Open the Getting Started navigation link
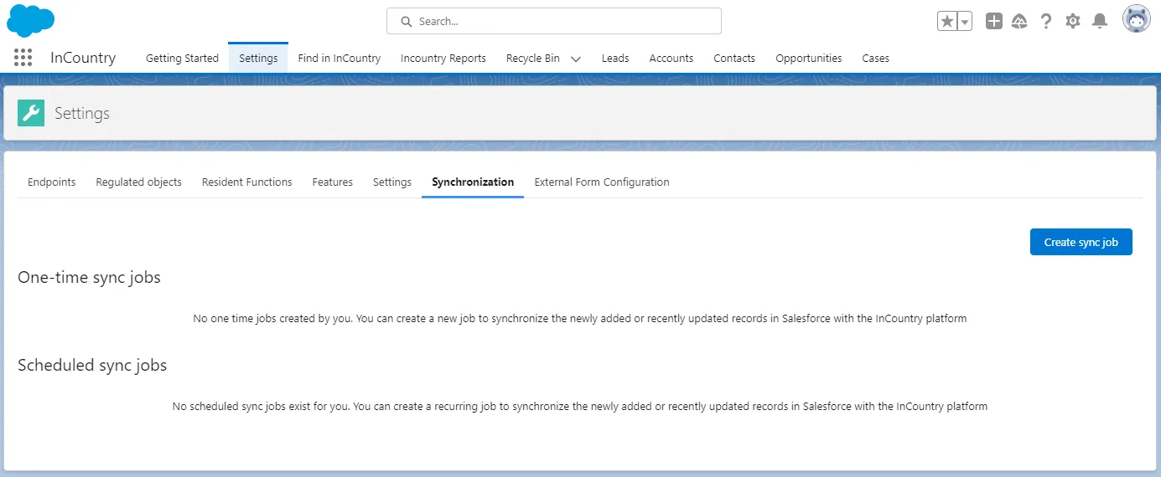The height and width of the screenshot is (477, 1161). [182, 58]
